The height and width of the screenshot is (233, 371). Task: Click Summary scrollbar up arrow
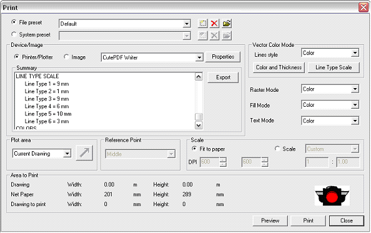[x=199, y=77]
